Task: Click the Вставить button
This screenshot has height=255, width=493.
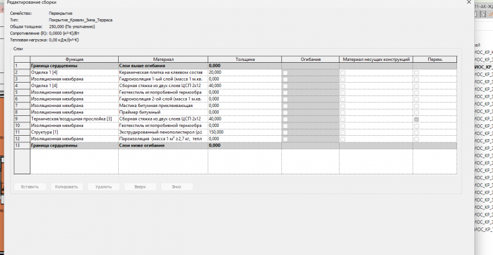Action: tap(30, 186)
